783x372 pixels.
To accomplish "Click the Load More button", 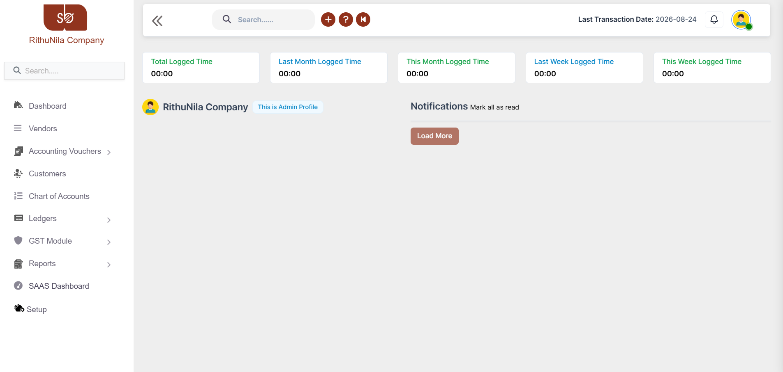I will click(x=434, y=136).
